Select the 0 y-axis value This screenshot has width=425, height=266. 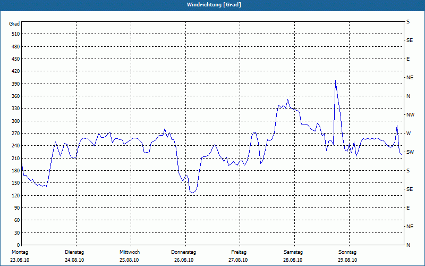[19, 245]
